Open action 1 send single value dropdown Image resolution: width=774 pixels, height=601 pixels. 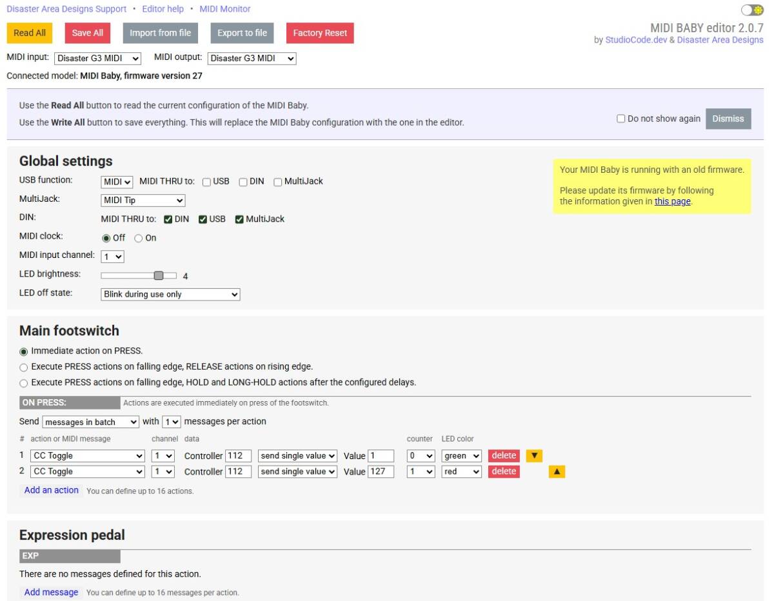(x=297, y=456)
